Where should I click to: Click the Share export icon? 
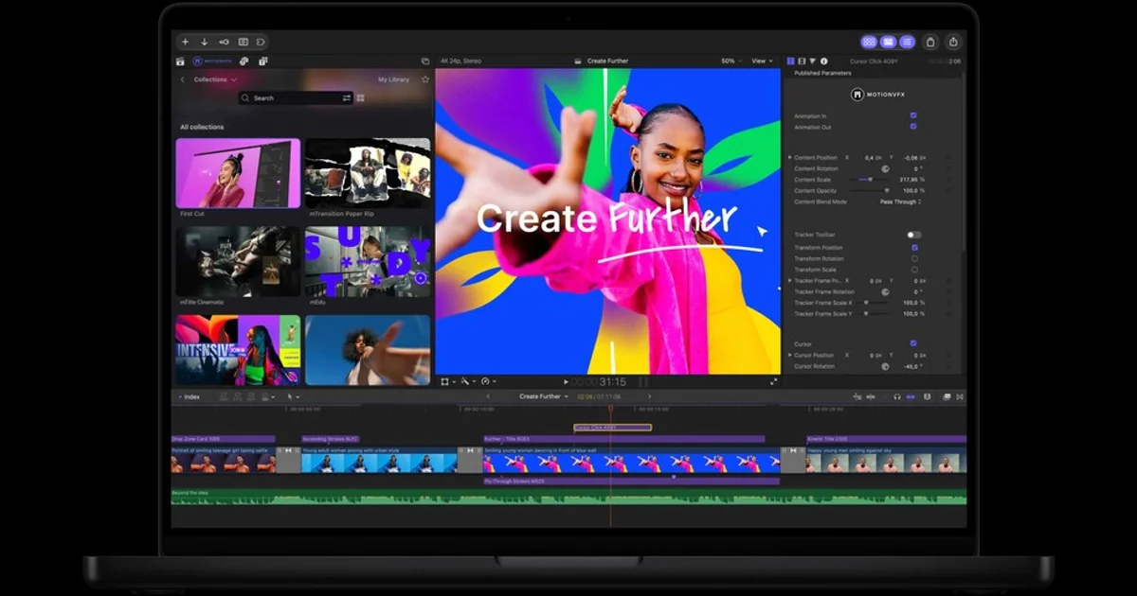(953, 42)
